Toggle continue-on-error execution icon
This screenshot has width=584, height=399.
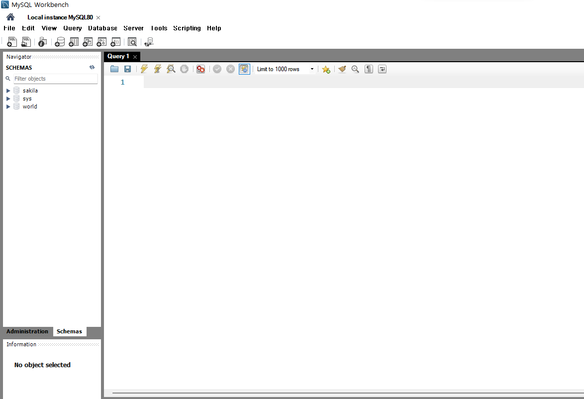click(201, 69)
